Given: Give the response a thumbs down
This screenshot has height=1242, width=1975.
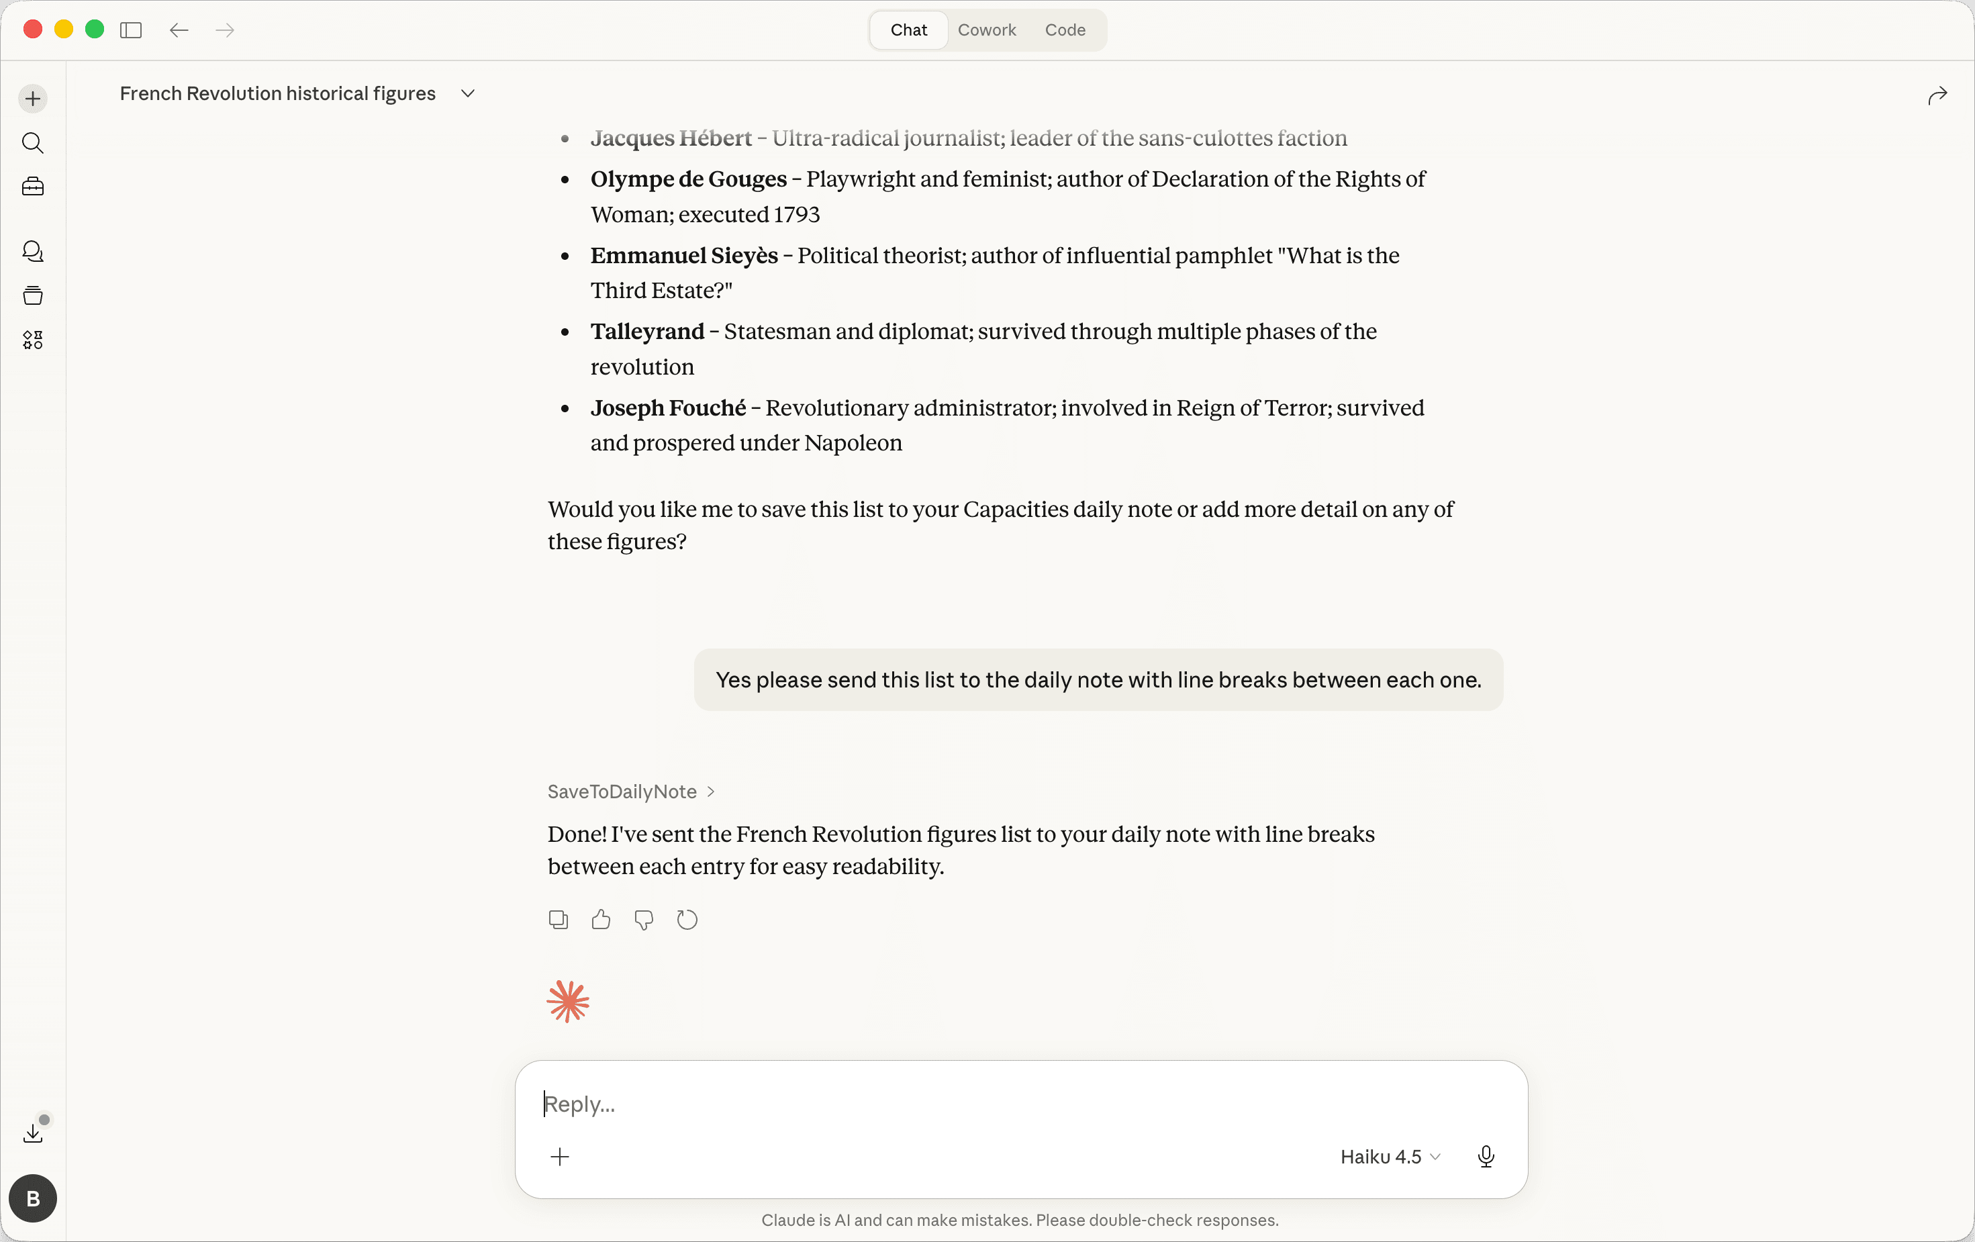Looking at the screenshot, I should [x=644, y=920].
